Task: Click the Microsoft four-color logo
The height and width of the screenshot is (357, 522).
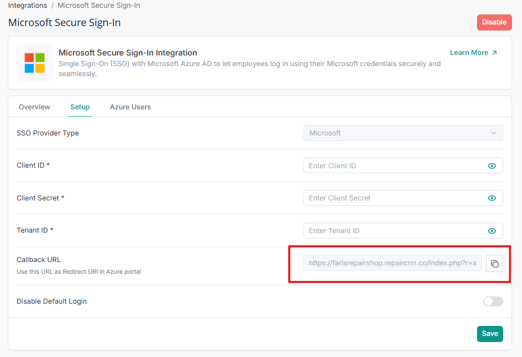Action: pyautogui.click(x=34, y=63)
